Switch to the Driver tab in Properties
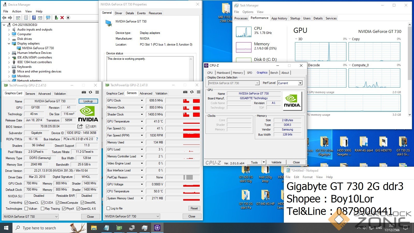This screenshot has height=233, width=414. coord(119,13)
